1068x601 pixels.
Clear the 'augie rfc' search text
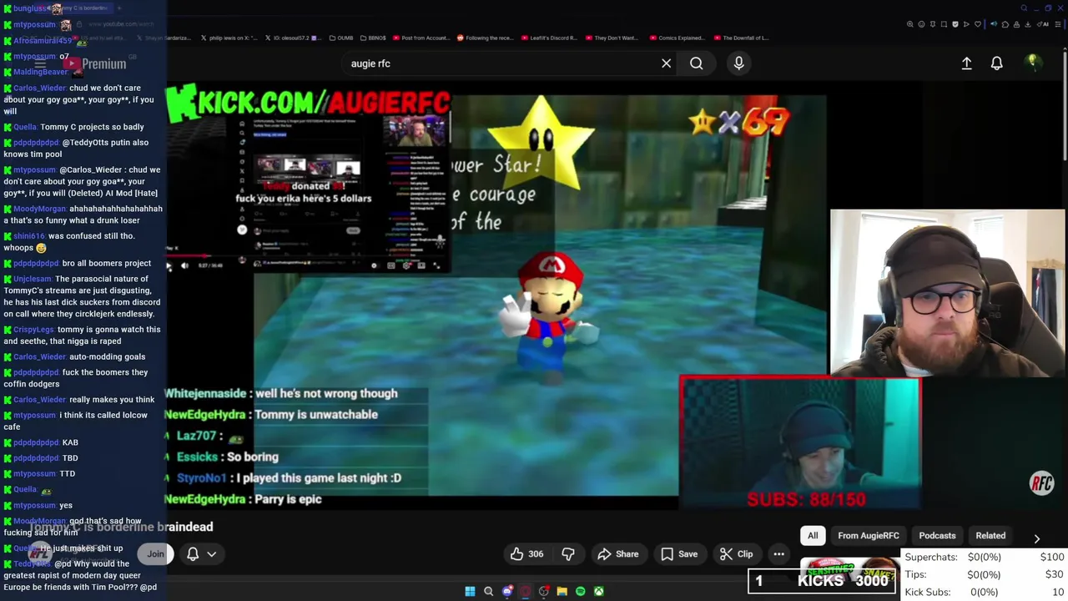click(666, 63)
